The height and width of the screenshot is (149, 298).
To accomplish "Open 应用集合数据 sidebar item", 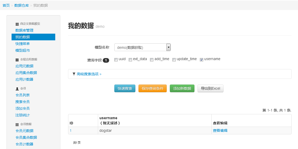I will tap(26, 73).
